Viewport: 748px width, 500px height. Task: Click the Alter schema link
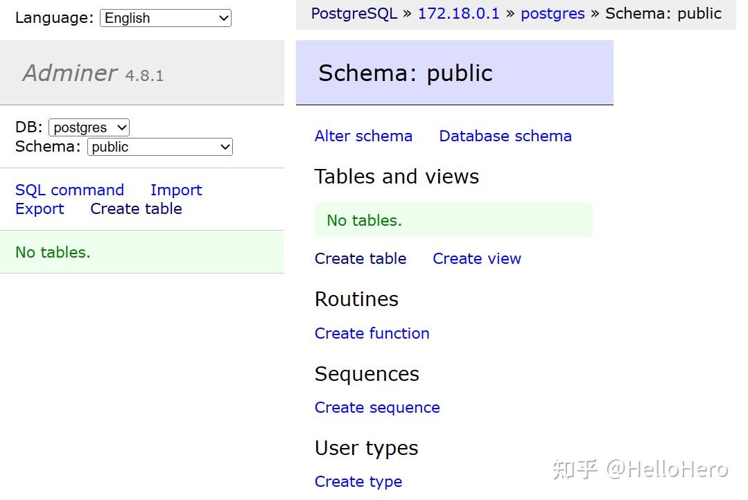(363, 136)
